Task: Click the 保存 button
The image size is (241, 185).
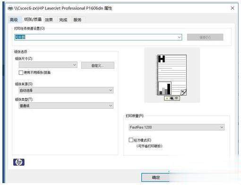Action: 205,37
